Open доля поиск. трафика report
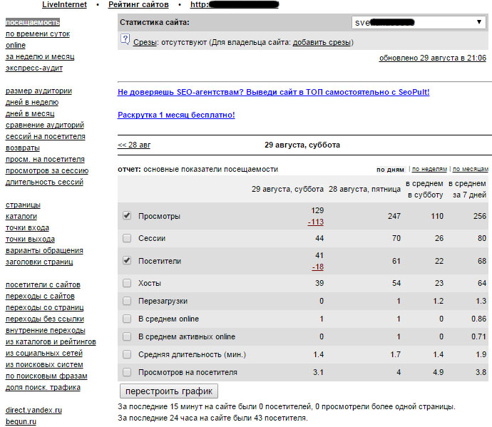The height and width of the screenshot is (427, 492). click(43, 388)
